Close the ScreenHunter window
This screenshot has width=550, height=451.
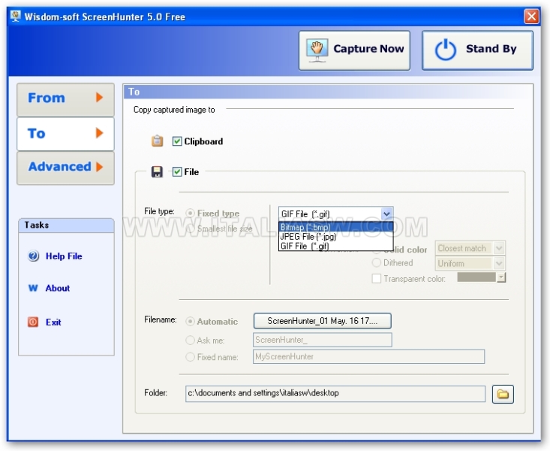531,17
